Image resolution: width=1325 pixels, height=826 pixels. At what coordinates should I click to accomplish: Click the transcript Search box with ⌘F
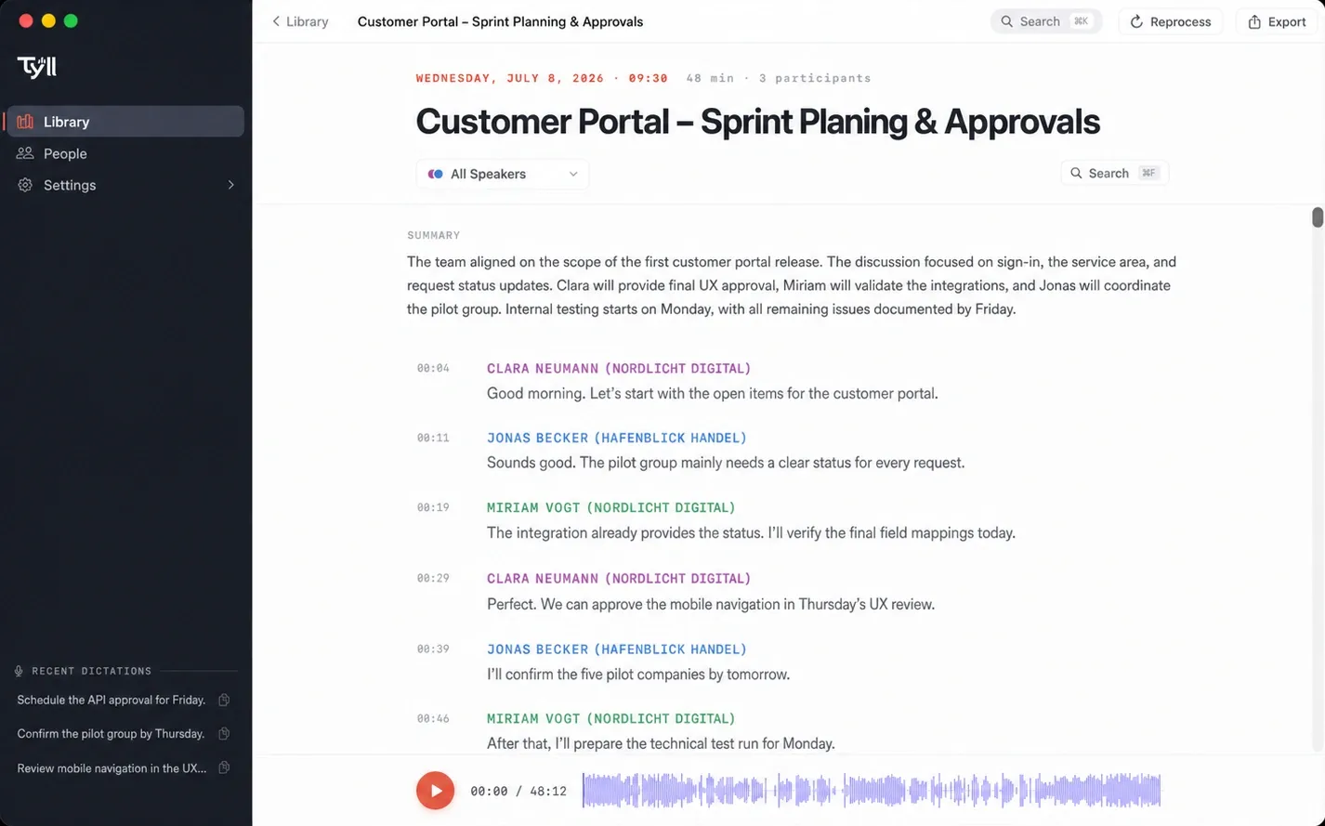tap(1115, 173)
